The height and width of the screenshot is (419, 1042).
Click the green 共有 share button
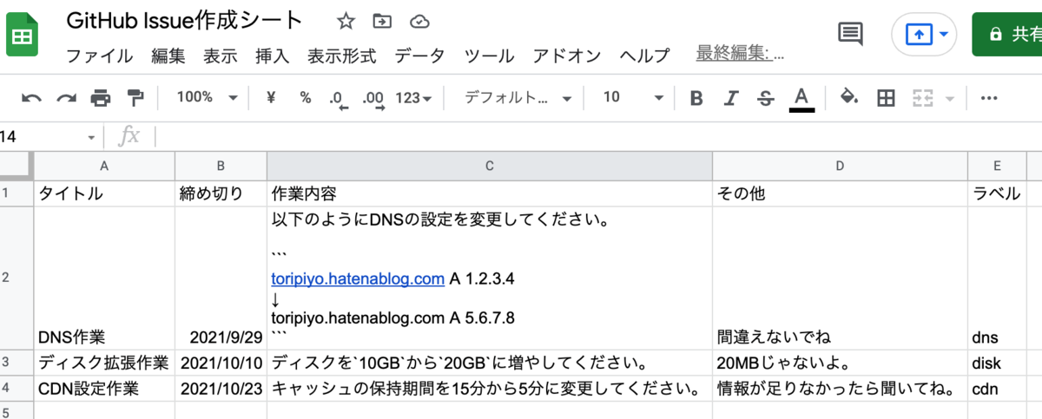point(1007,35)
